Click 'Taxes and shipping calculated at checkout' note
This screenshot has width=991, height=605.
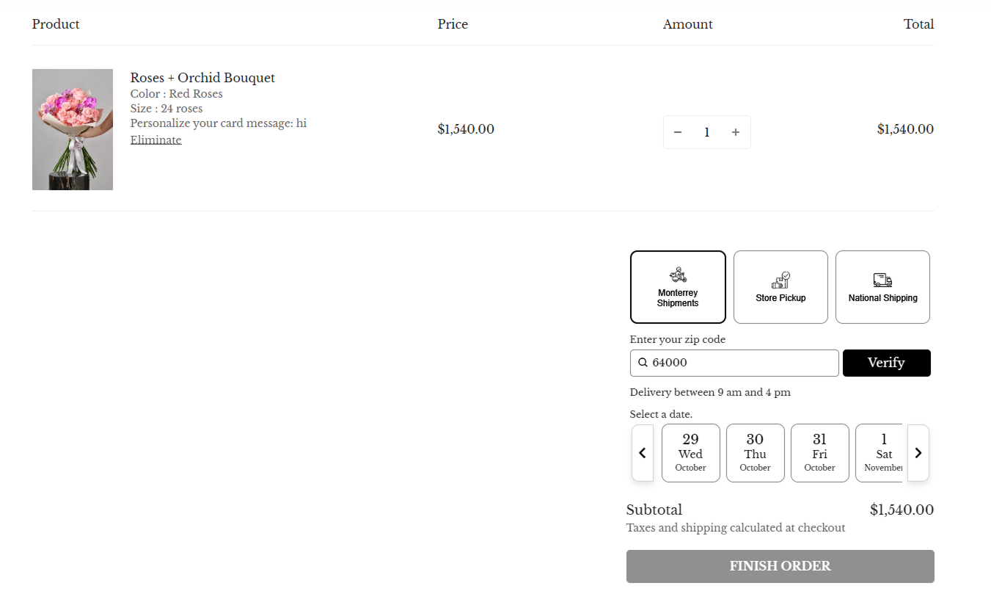coord(736,528)
